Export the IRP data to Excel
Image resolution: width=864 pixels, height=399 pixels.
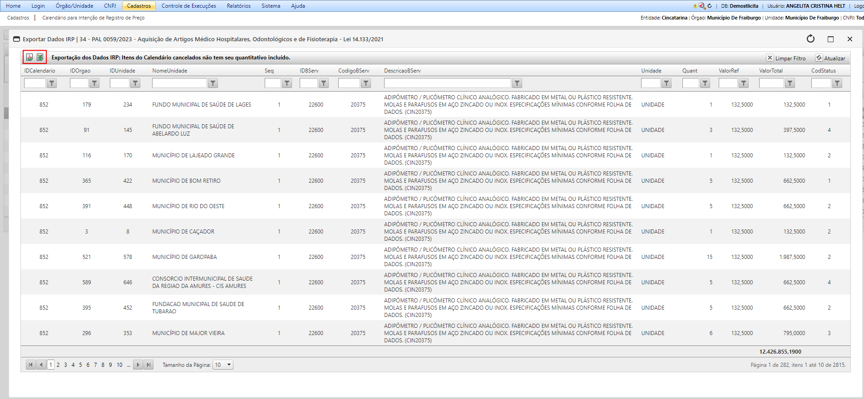tap(40, 57)
